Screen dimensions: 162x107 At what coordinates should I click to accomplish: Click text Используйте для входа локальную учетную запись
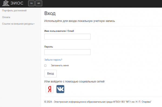click(x=80, y=21)
